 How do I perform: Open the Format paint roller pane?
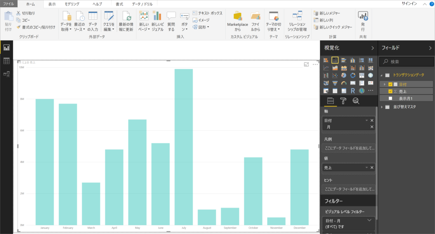[x=343, y=101]
